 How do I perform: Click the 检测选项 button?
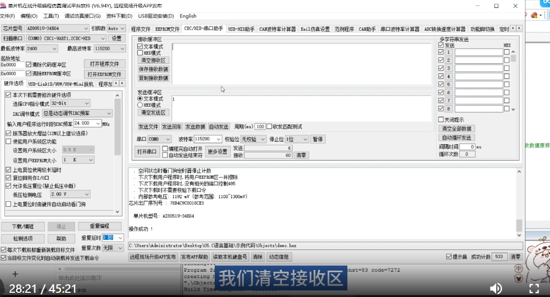point(23,239)
